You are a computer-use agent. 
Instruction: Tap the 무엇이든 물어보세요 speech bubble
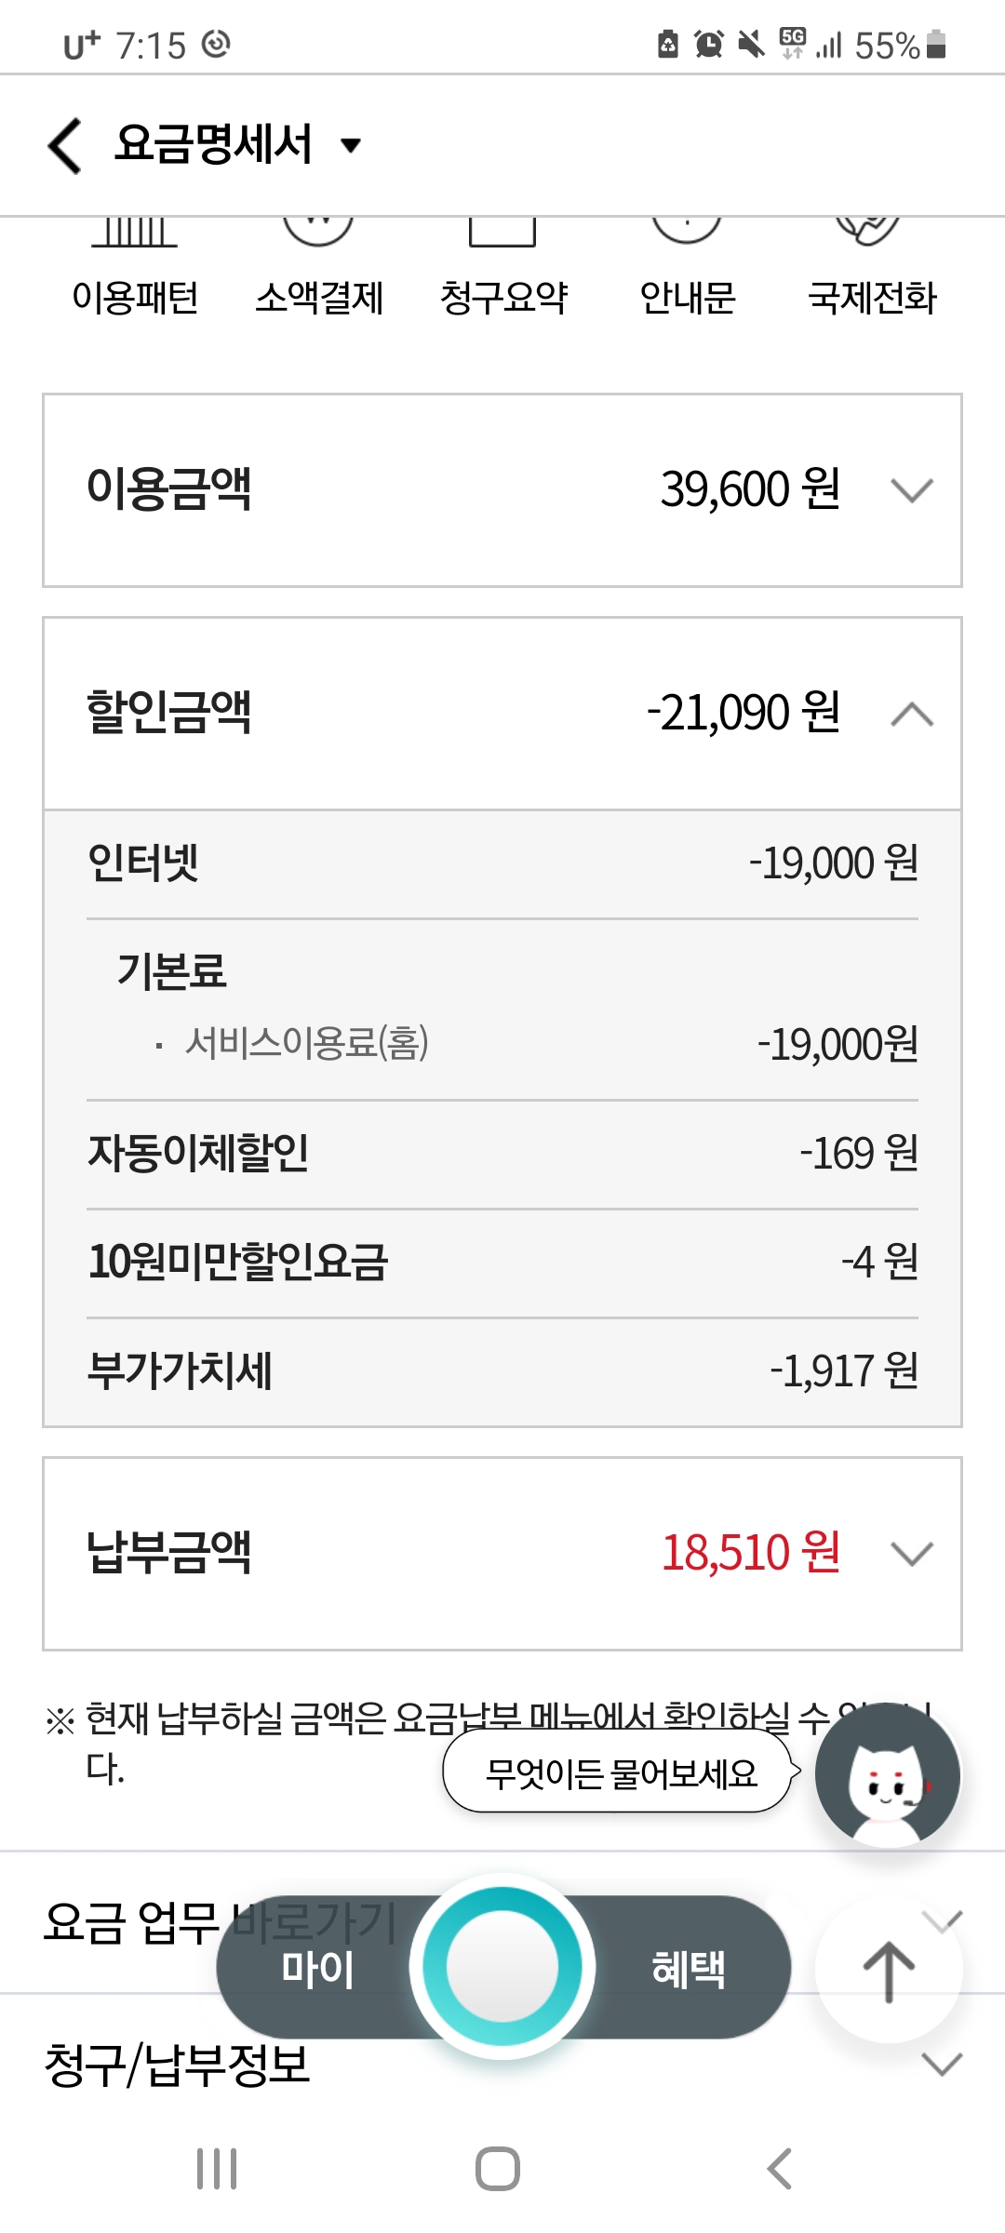tap(621, 1772)
